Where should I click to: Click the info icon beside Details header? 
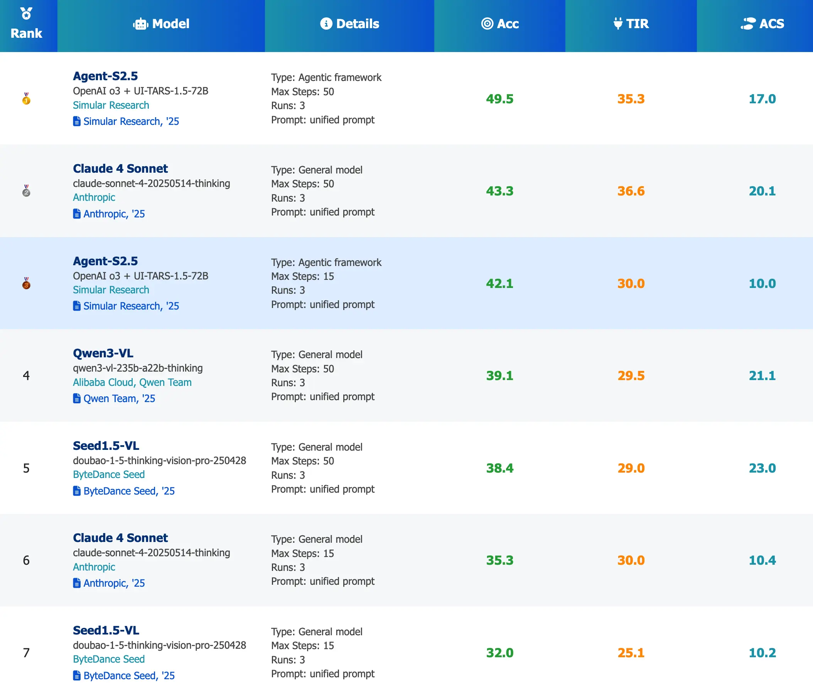326,24
